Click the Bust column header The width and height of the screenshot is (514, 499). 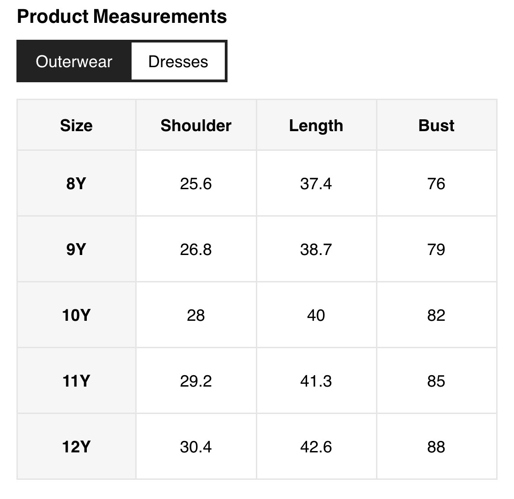coord(436,126)
